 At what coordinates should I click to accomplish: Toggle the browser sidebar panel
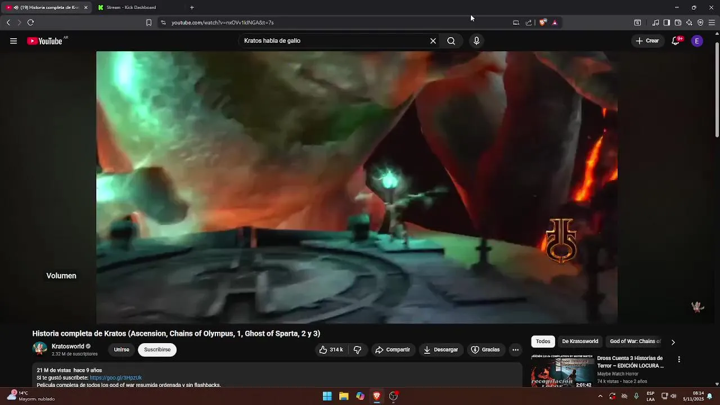(x=667, y=22)
